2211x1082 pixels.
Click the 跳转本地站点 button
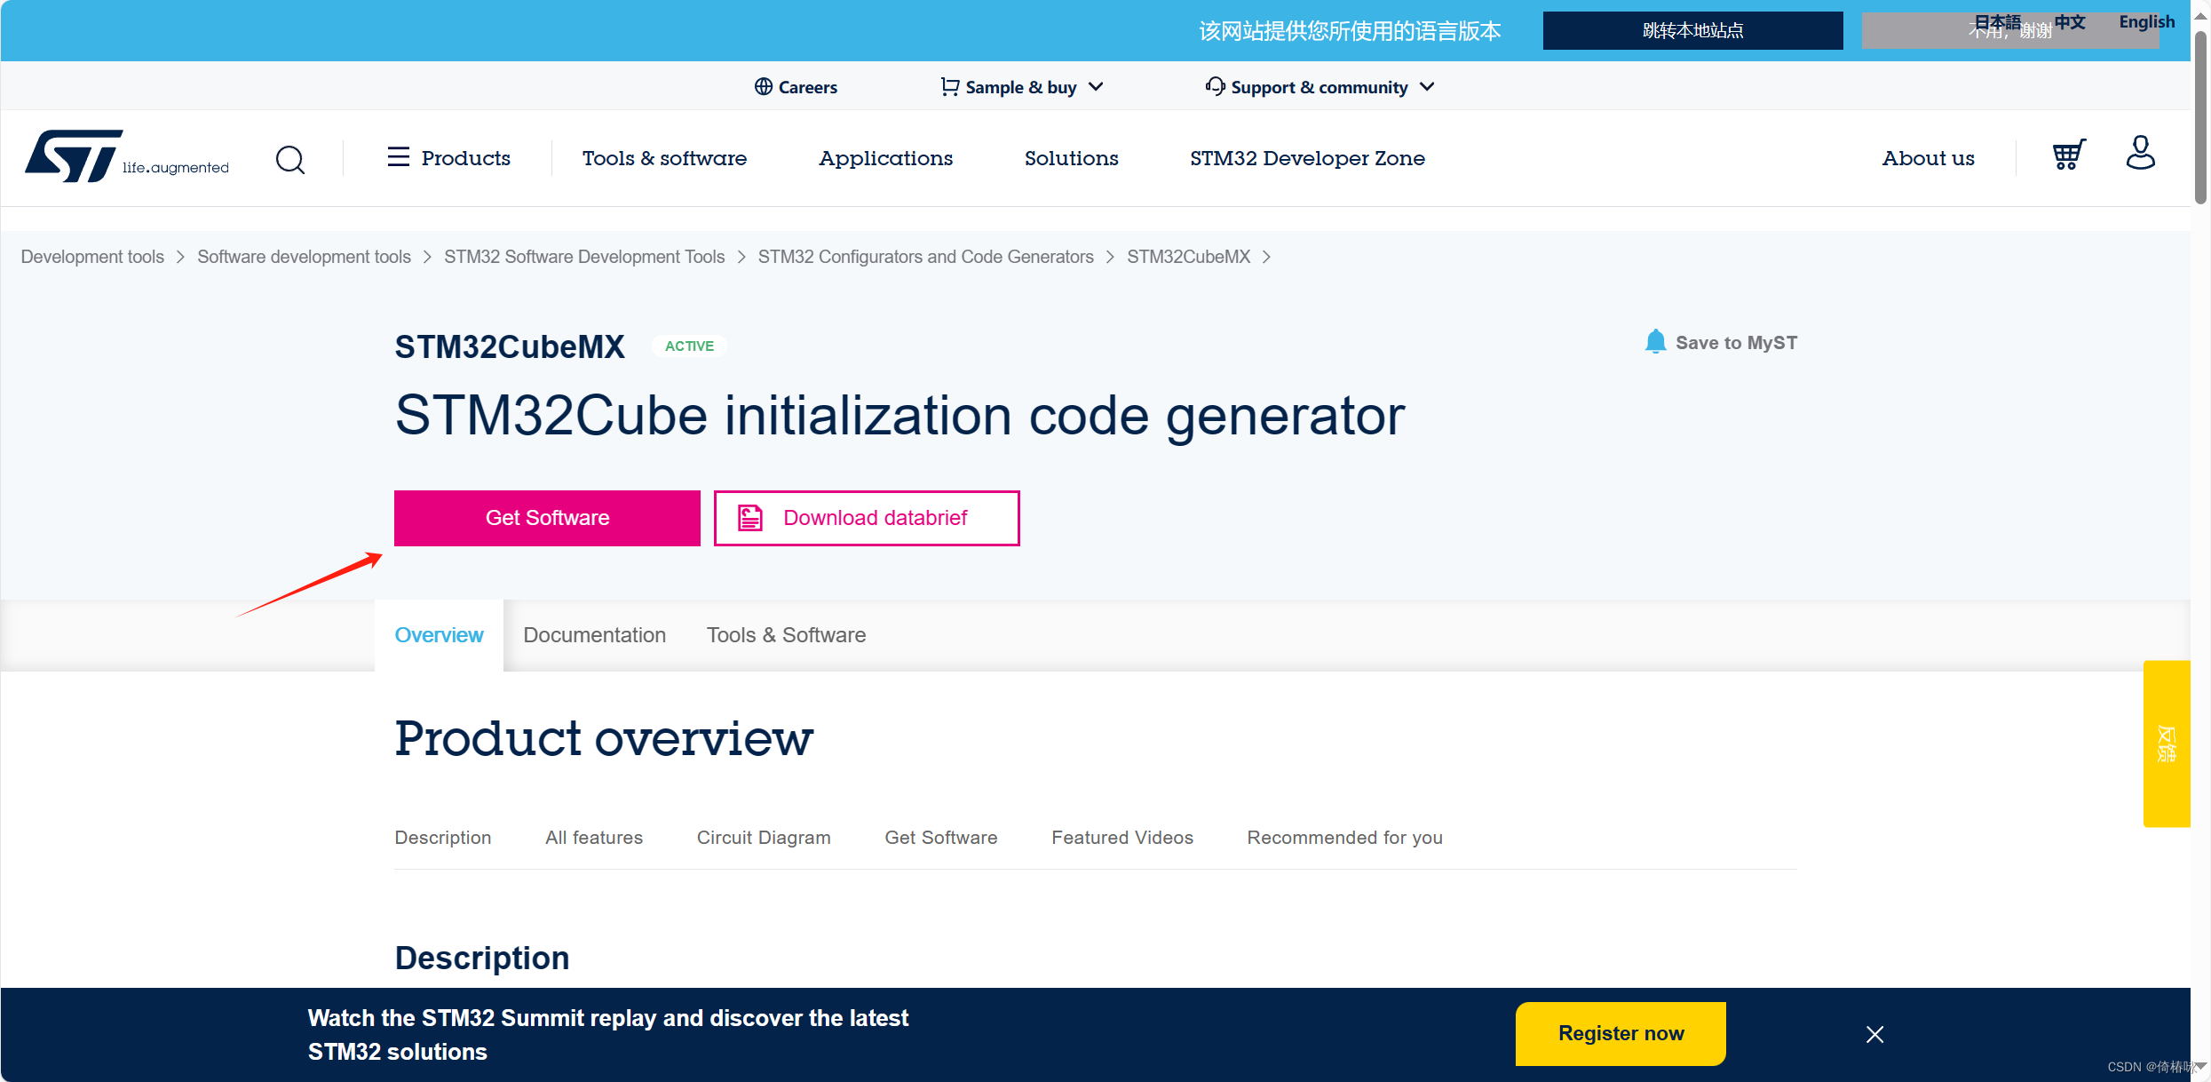pos(1692,31)
